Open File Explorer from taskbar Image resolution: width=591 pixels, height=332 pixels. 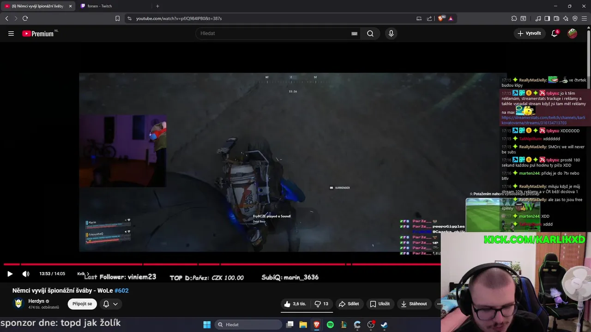pyautogui.click(x=303, y=325)
